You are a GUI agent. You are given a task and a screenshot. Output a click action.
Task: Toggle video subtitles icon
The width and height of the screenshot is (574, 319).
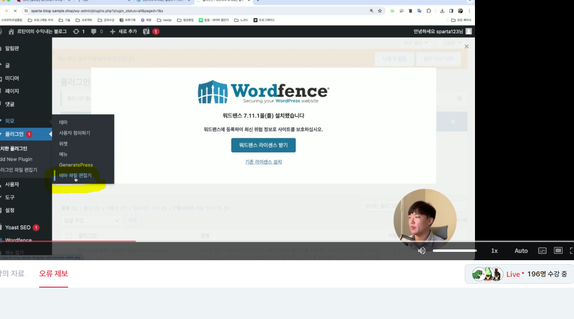542,250
